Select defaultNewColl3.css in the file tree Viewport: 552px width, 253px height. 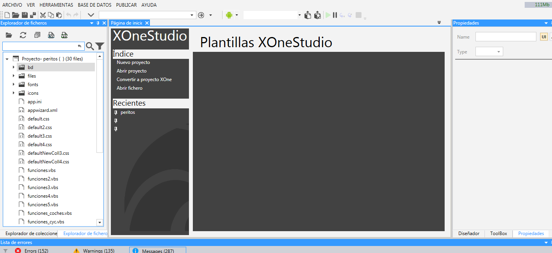tap(48, 153)
